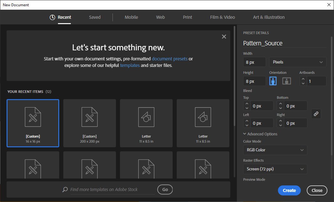Open the Art & Illustration tab
Screen dimensions: 334x202
(269, 18)
